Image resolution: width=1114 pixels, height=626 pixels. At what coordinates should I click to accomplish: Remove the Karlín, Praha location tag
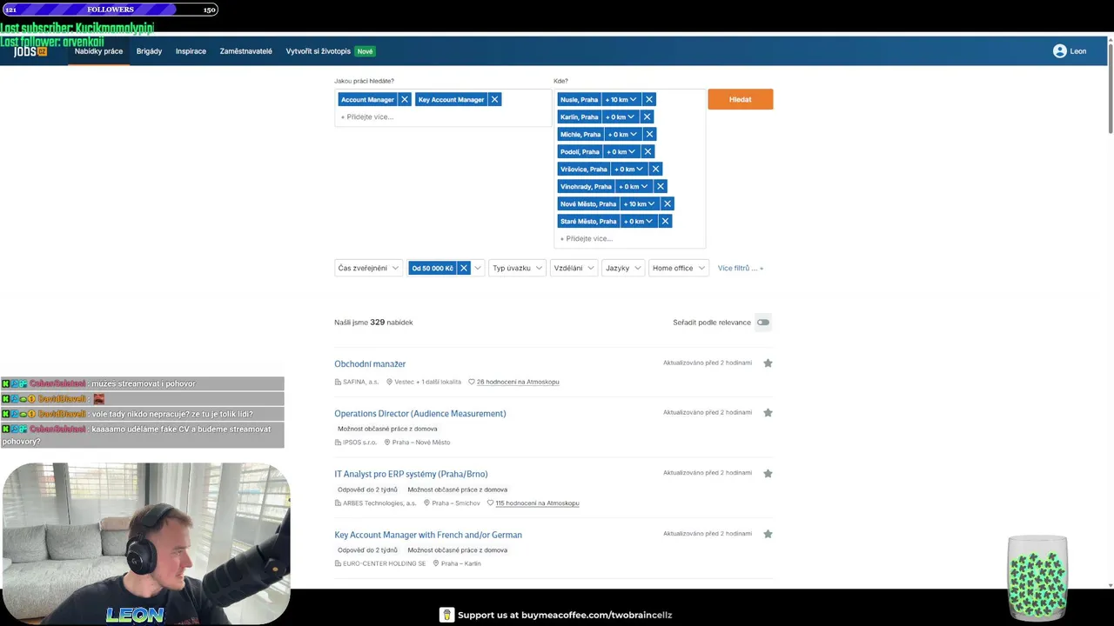tap(647, 117)
